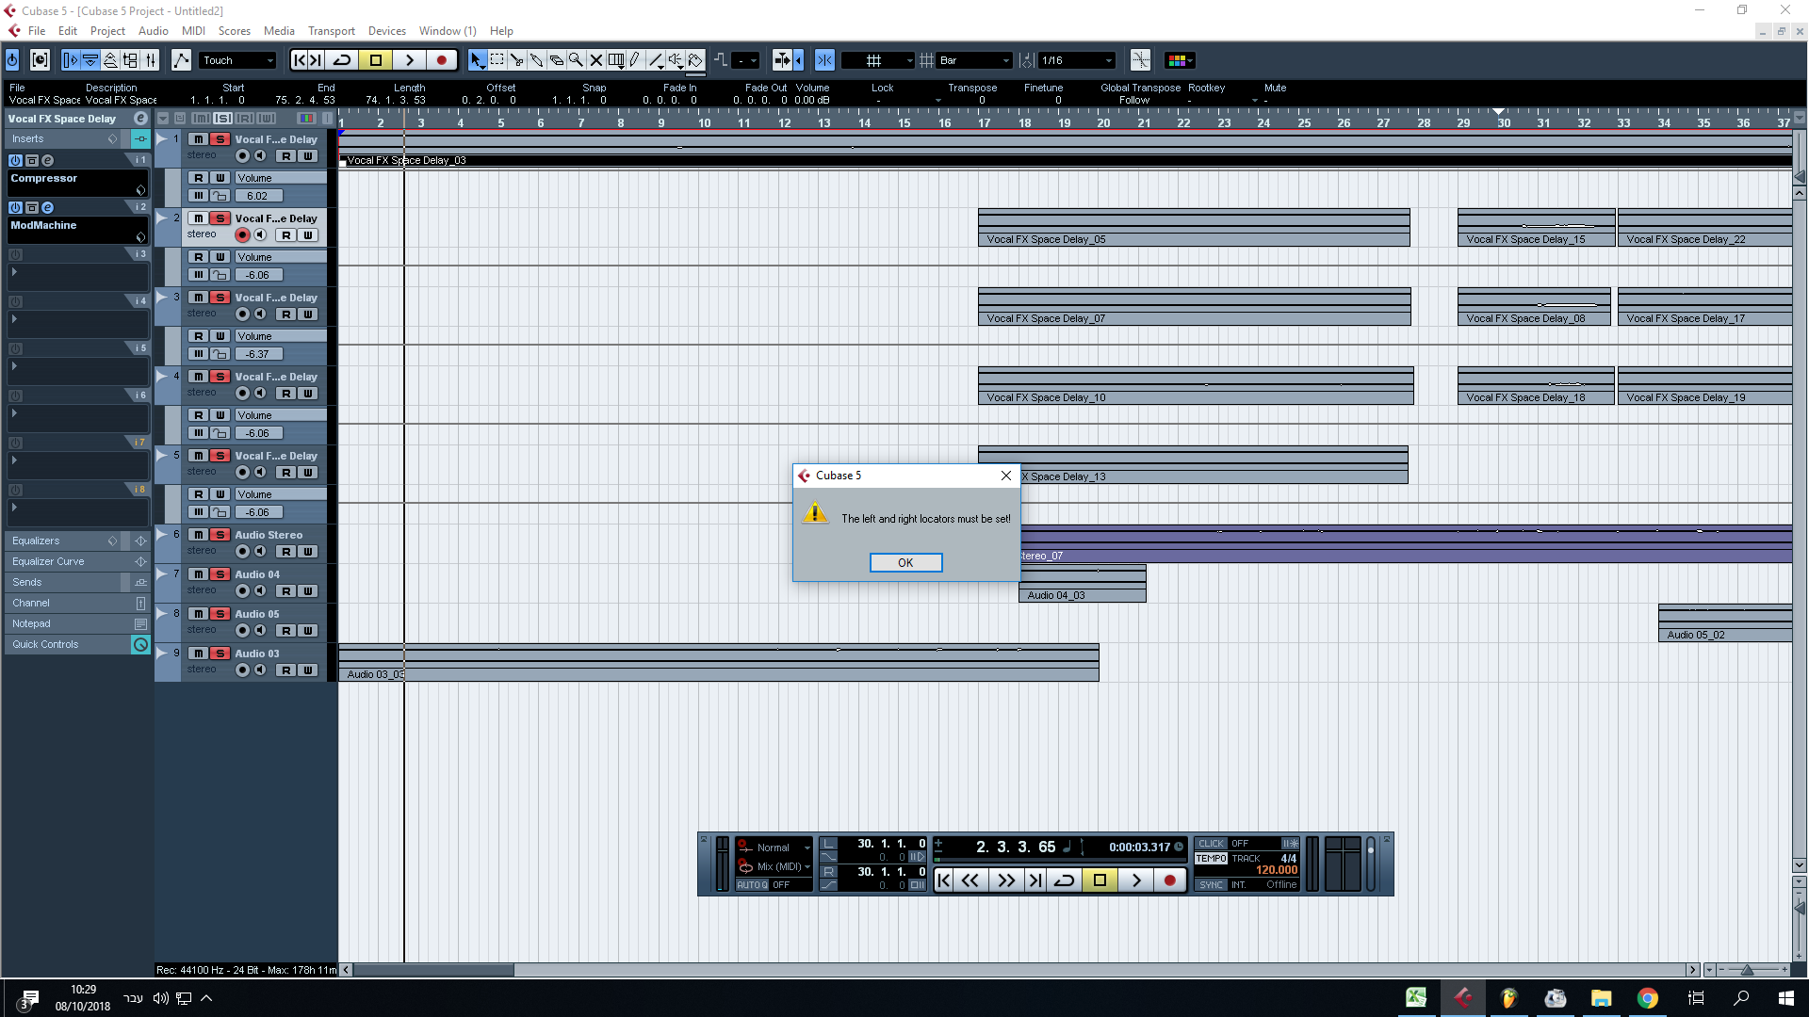Open the Transport menu
The height and width of the screenshot is (1017, 1809).
331,31
